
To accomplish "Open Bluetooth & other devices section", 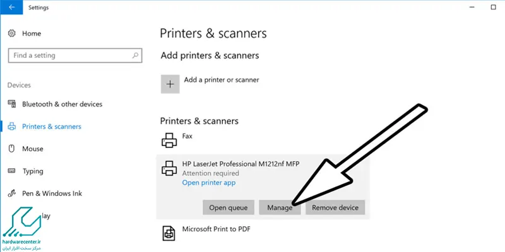I will [62, 104].
